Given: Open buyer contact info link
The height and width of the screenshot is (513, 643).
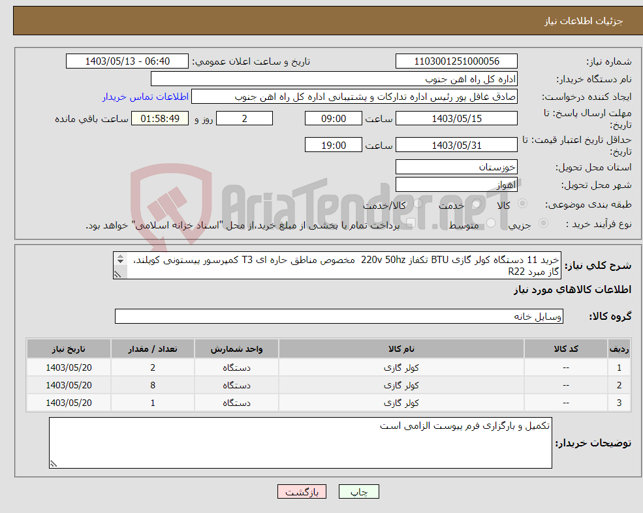Looking at the screenshot, I should coord(145,97).
